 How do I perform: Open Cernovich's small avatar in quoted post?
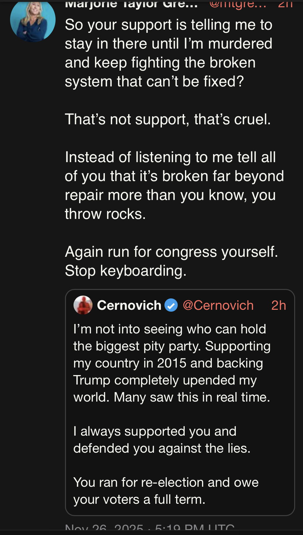pyautogui.click(x=83, y=305)
